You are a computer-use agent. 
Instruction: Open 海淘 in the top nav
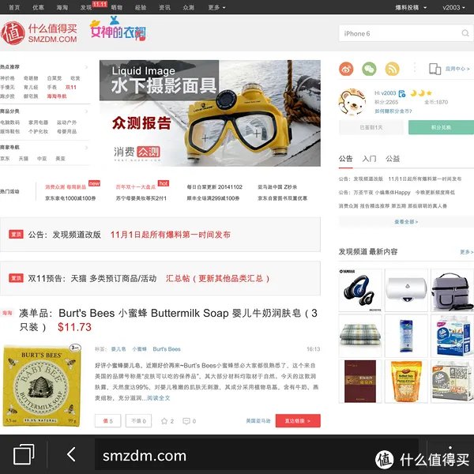pos(62,8)
